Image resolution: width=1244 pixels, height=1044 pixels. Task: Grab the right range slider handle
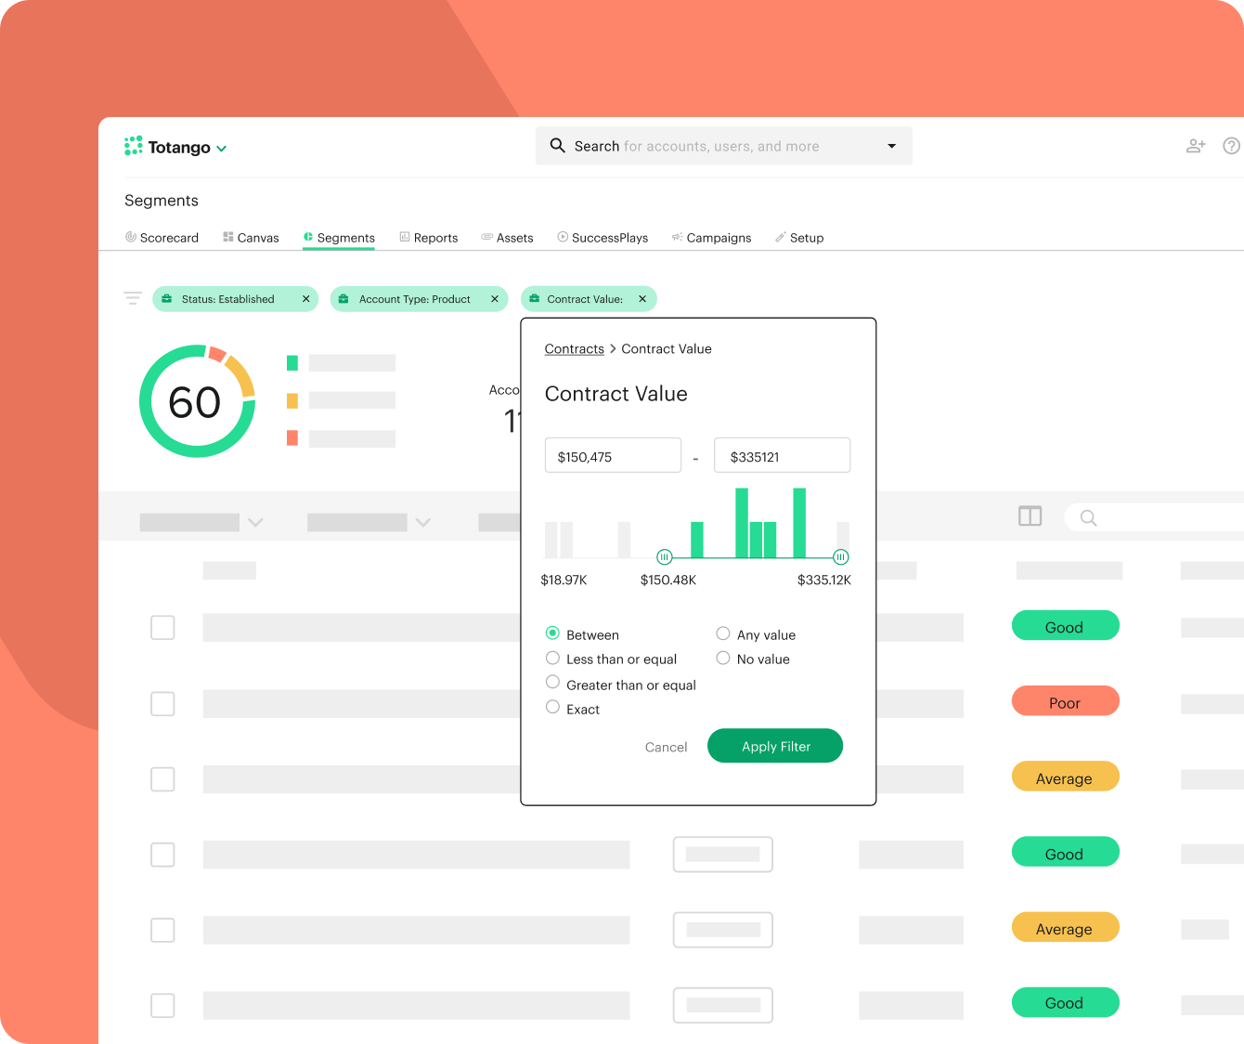[841, 557]
